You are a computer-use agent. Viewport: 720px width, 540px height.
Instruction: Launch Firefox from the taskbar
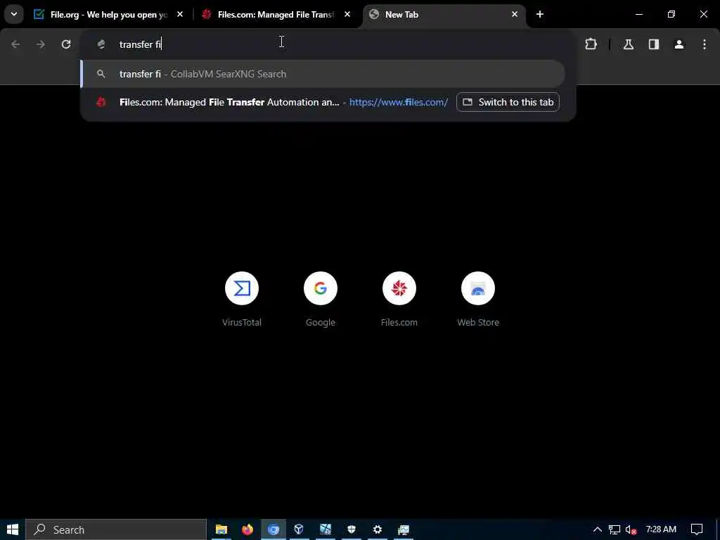[x=247, y=529]
